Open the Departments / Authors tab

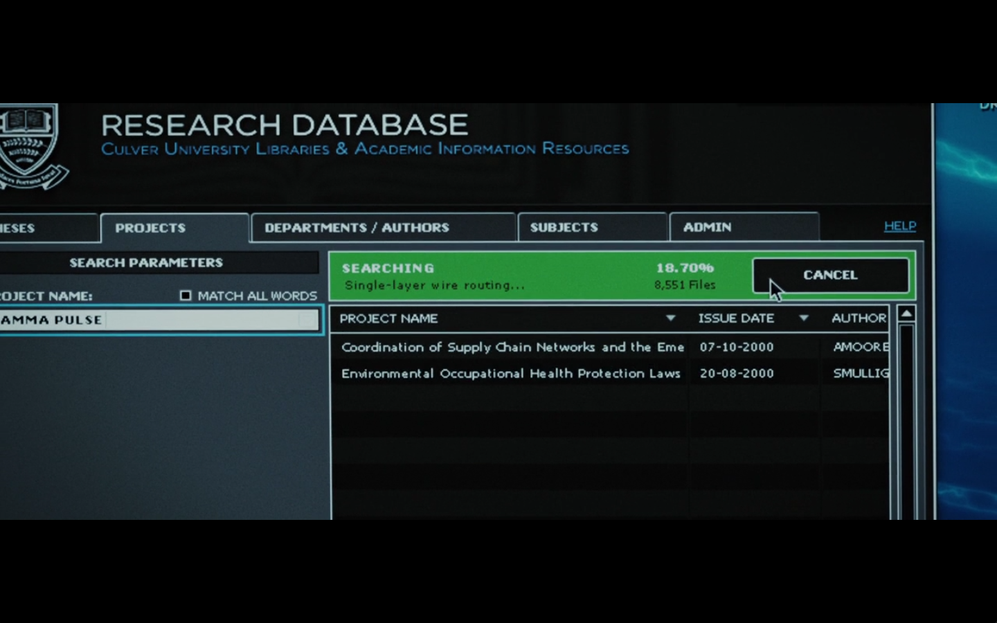[x=357, y=228]
